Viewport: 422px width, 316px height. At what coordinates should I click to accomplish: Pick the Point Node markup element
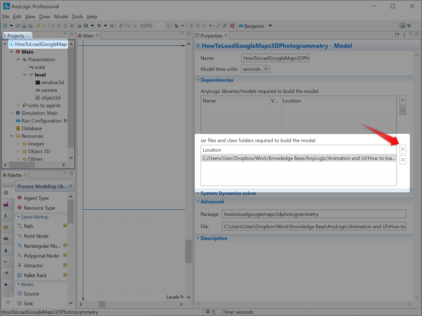coord(36,236)
